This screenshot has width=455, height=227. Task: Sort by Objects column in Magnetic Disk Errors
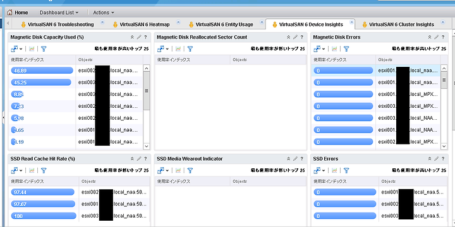[x=408, y=60]
